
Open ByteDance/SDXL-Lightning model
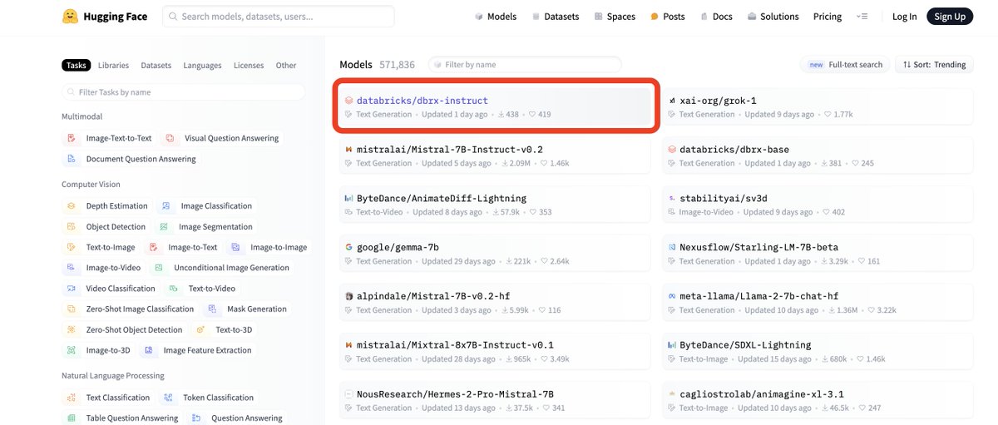(x=818, y=351)
